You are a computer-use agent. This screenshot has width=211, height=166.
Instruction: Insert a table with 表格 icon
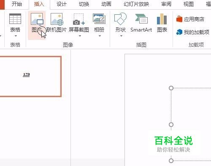point(15,19)
